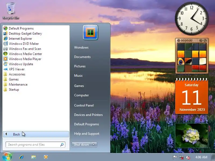This screenshot has height=161, width=215.
Task: Open Help and Support
Action: (87, 134)
